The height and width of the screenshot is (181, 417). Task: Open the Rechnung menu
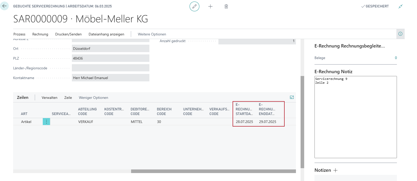click(x=40, y=34)
